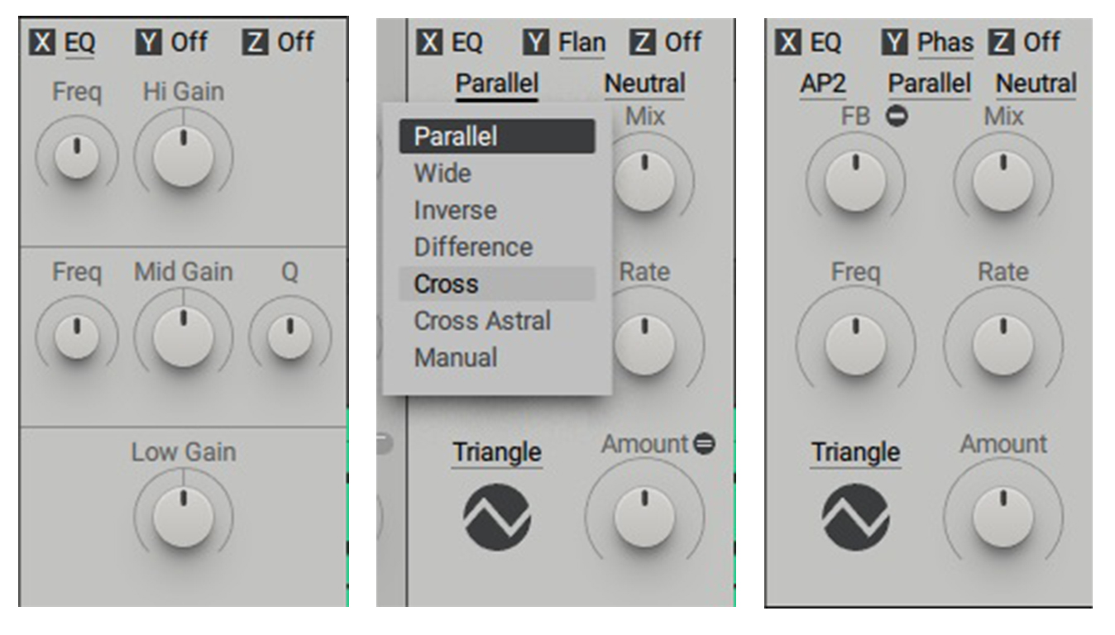Click the Y slot icon next to Flan
This screenshot has width=1115, height=635.
click(536, 41)
